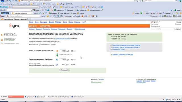The width and height of the screenshot is (182, 102).
Task: Click the Rambler toolbar Найти search button
Action: pyautogui.click(x=44, y=7)
